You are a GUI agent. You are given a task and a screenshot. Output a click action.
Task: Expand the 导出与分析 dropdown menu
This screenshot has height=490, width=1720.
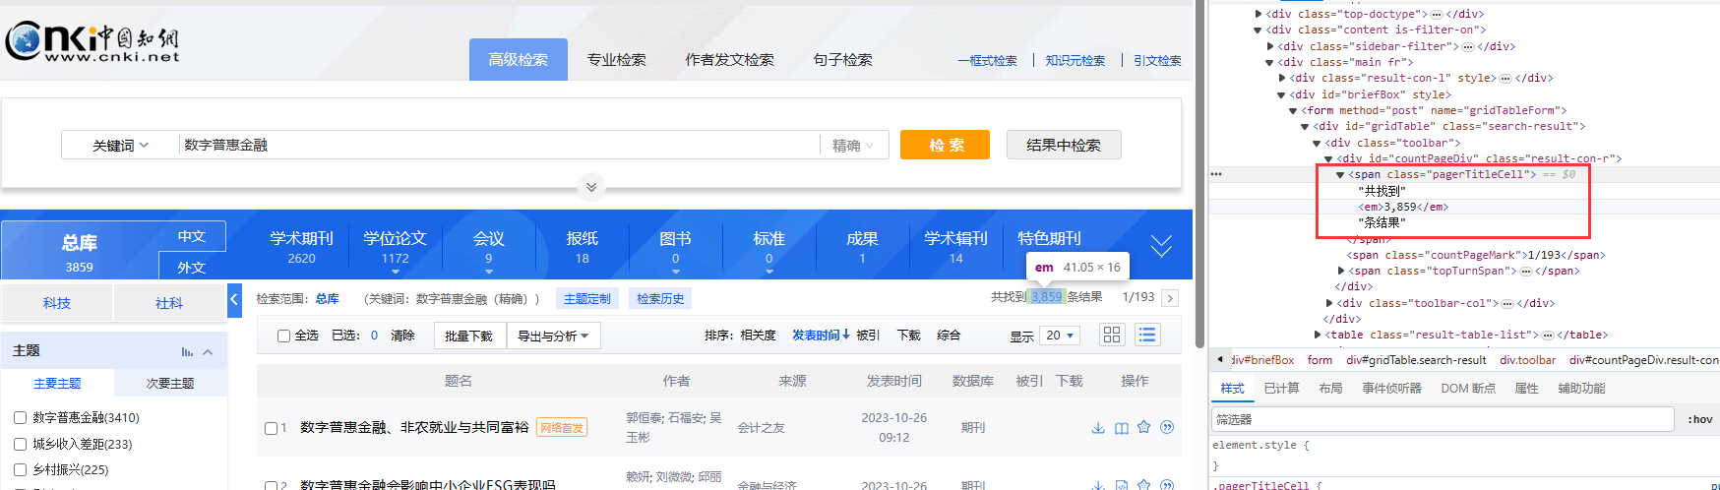(553, 337)
